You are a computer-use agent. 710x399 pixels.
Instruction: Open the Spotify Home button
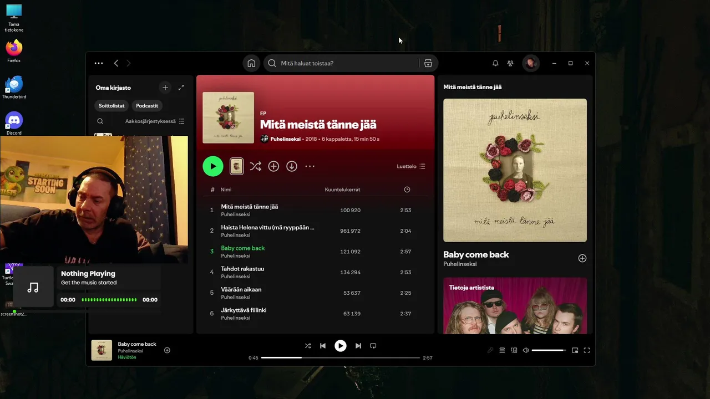point(251,63)
